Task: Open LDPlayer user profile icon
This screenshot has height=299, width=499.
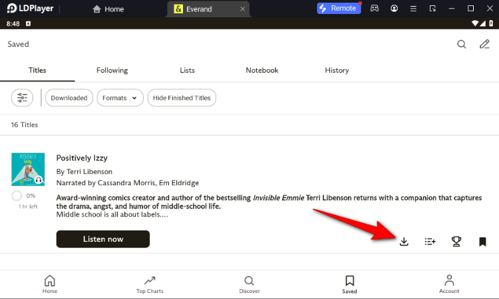Action: [394, 8]
